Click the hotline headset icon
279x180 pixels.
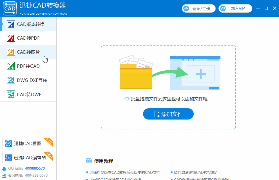pyautogui.click(x=4, y=175)
